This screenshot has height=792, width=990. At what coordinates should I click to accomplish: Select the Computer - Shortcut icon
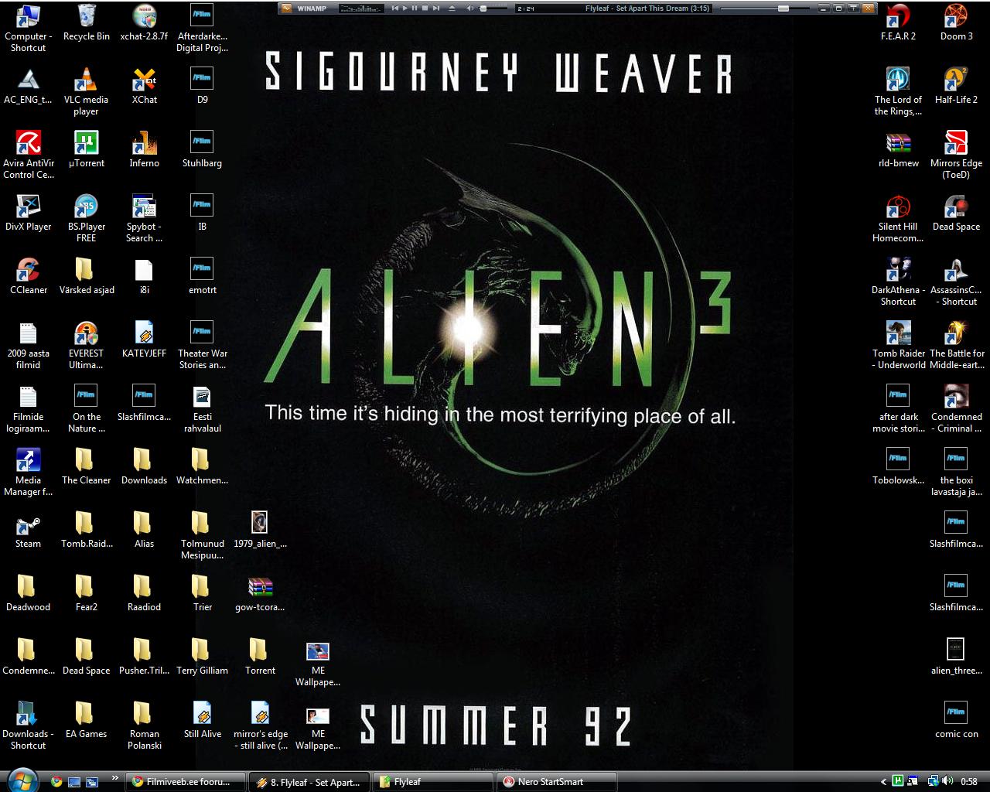click(29, 28)
